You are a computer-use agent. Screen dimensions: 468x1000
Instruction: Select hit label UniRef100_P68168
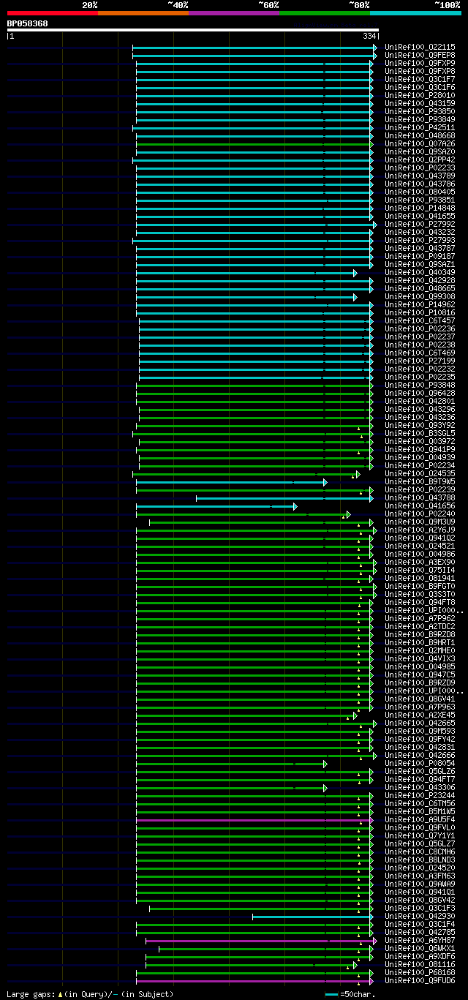tap(420, 972)
